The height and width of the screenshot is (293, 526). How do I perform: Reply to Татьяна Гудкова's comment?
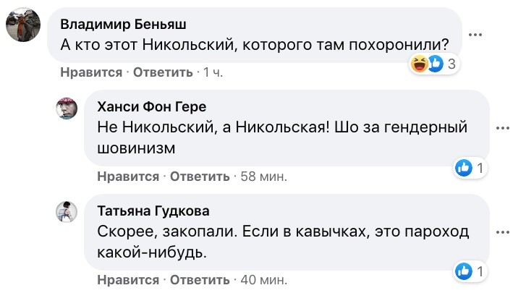198,280
